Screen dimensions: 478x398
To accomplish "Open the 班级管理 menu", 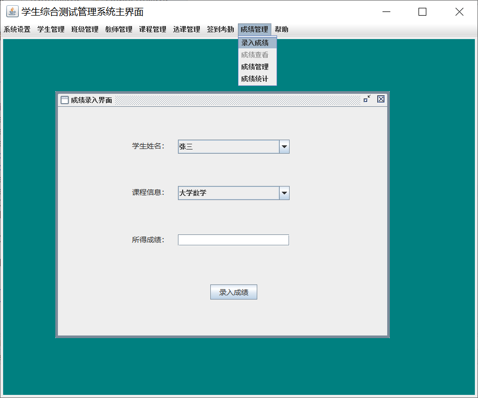I will point(85,29).
